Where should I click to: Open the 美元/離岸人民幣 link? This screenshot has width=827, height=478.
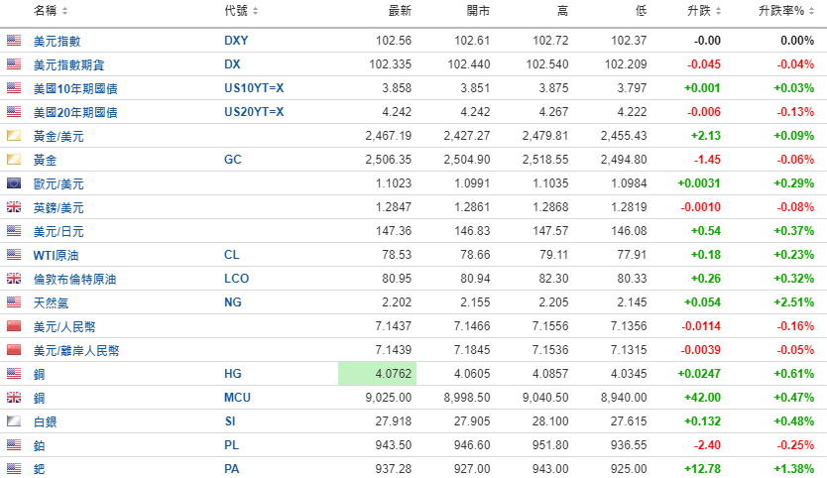click(x=75, y=350)
